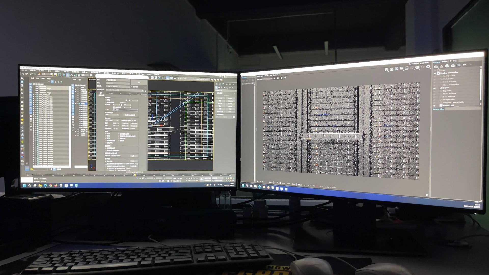Select the Rotate tool icon

72,75
